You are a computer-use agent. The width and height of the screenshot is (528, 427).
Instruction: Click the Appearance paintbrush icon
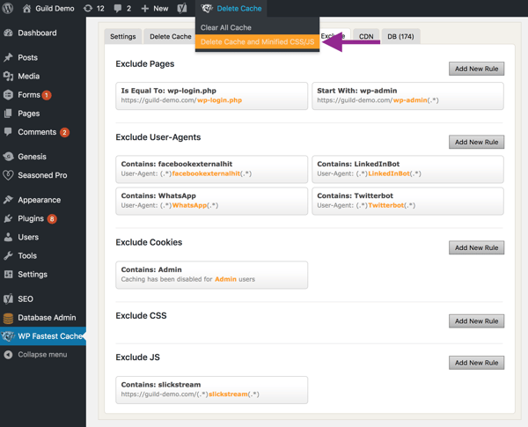[8, 200]
